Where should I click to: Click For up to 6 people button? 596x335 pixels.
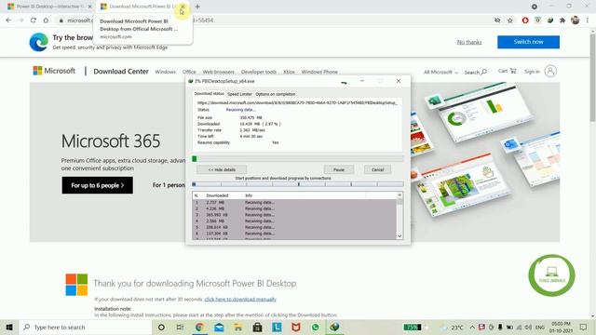(97, 185)
